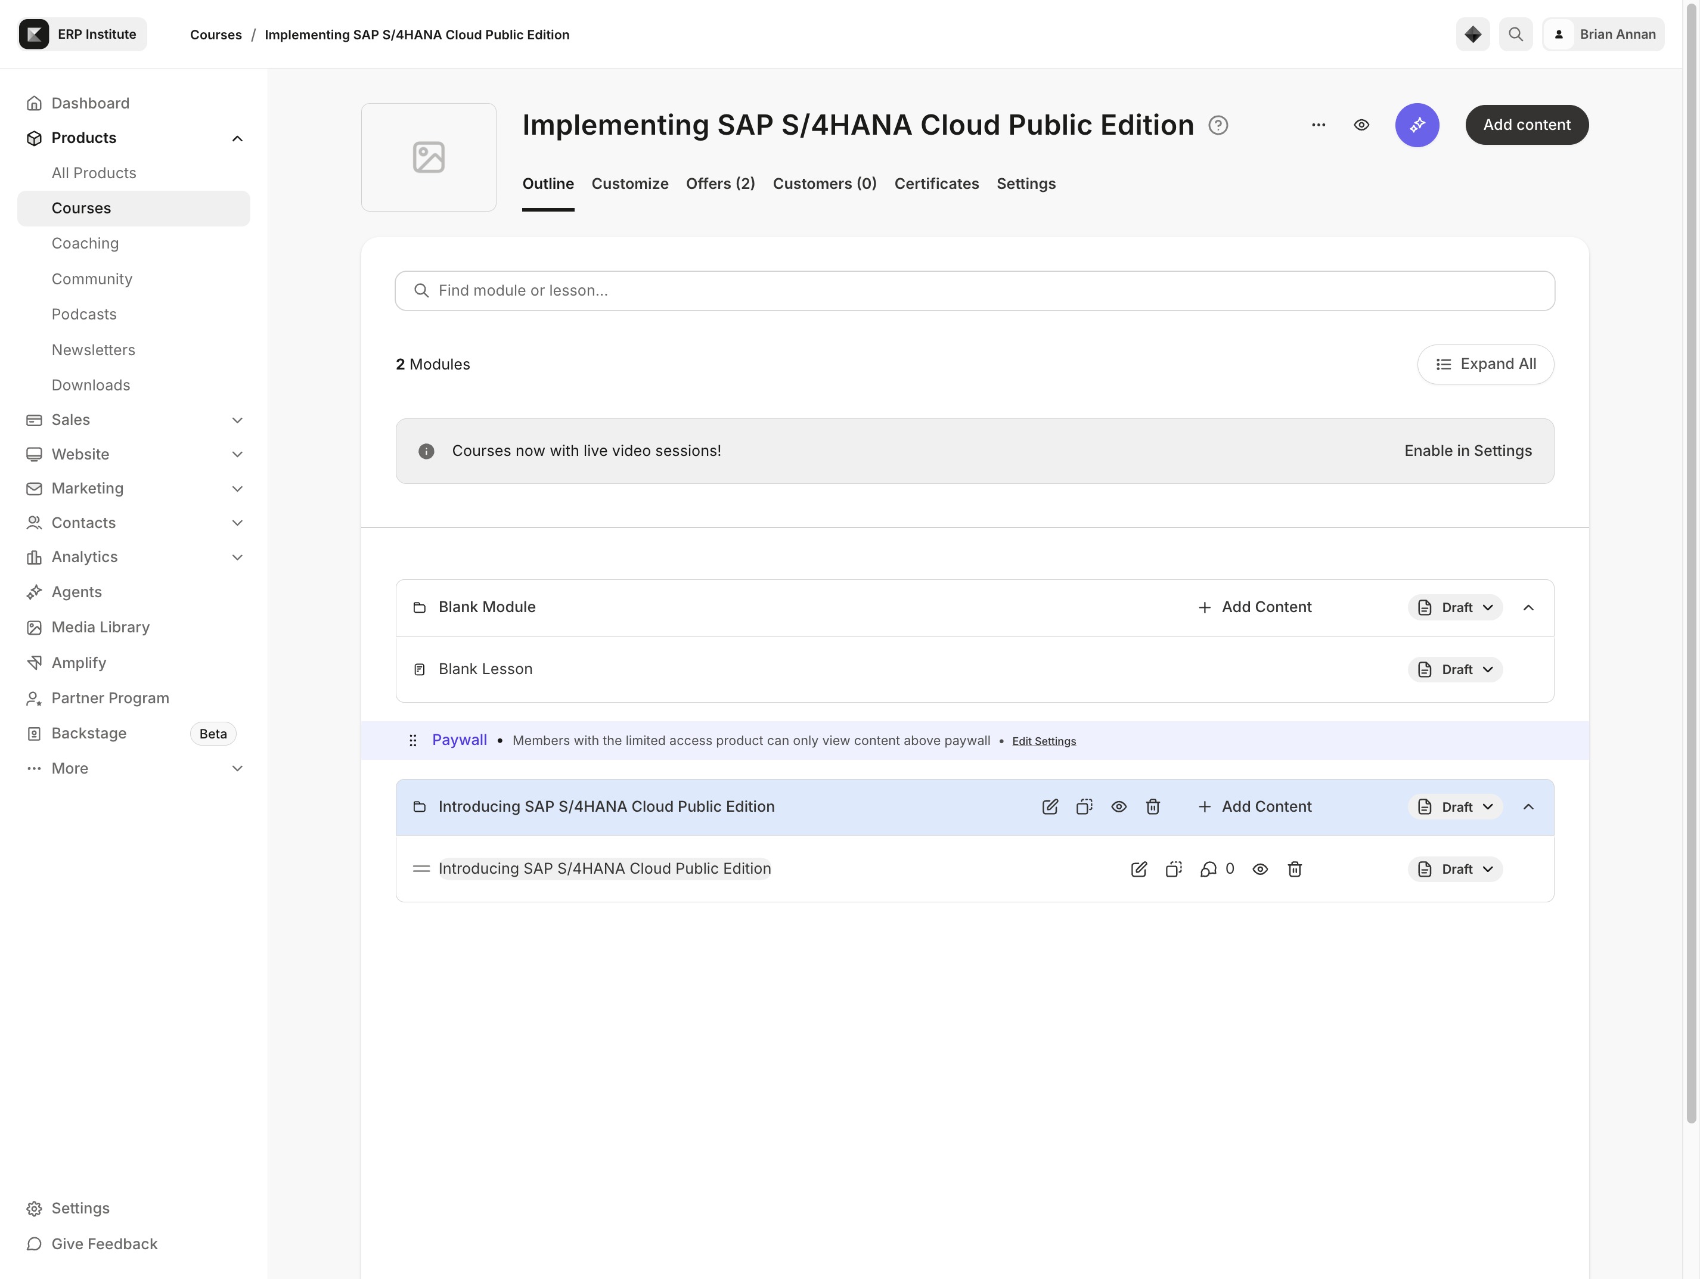The height and width of the screenshot is (1279, 1700).
Task: Switch to the Customers (0) tab
Action: [824, 184]
